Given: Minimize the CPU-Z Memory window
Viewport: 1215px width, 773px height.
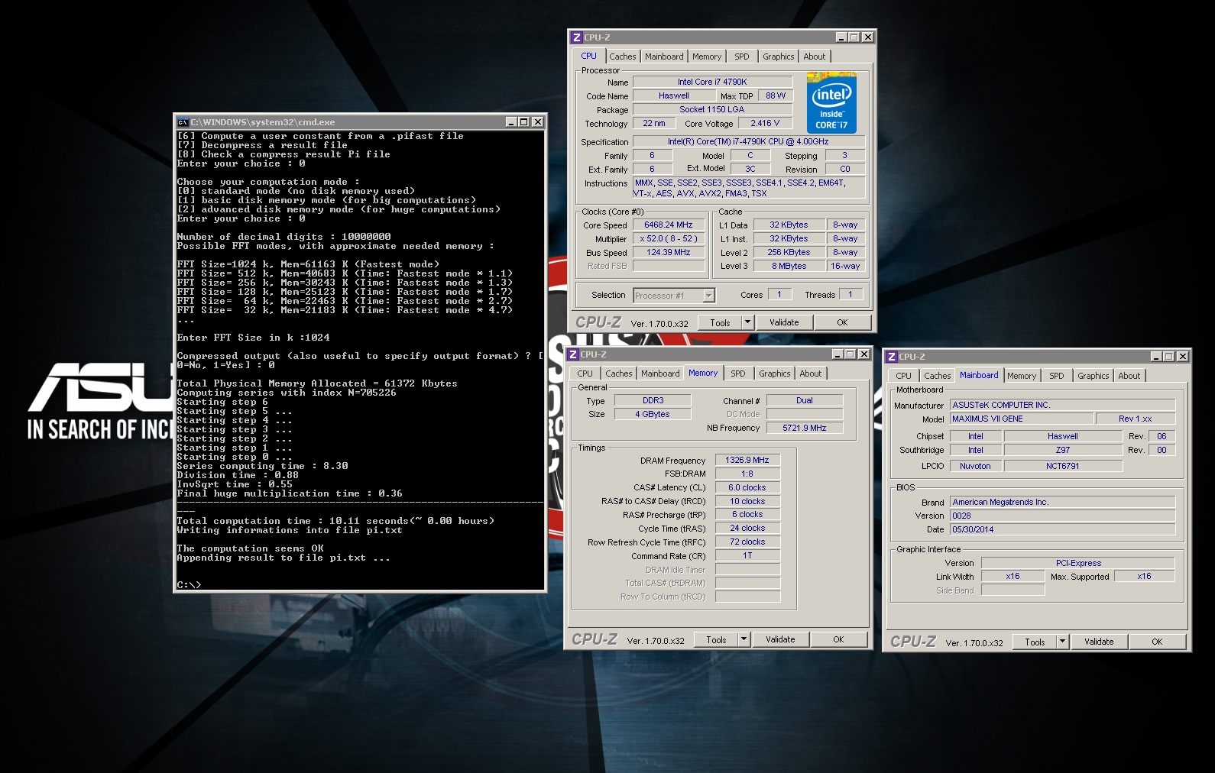Looking at the screenshot, I should point(837,354).
